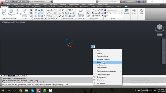The height and width of the screenshot is (93, 166).
Task: Expand the Сечение panel title
Action: click(80, 19)
